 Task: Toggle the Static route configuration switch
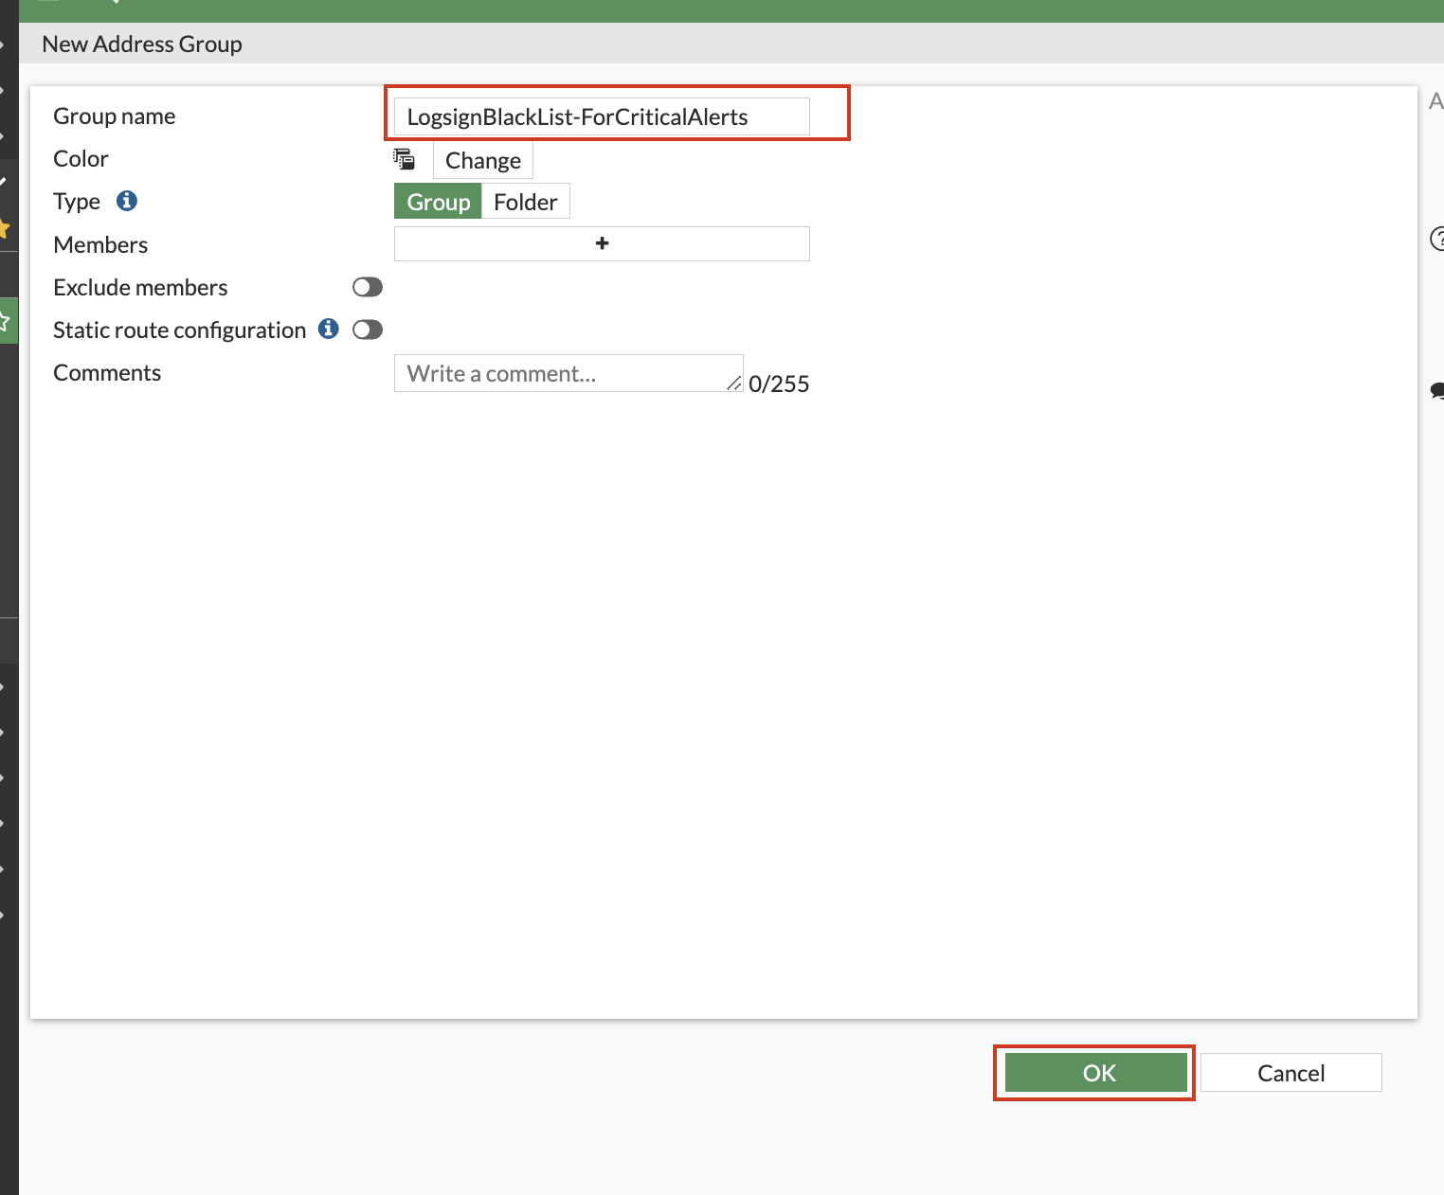[368, 330]
